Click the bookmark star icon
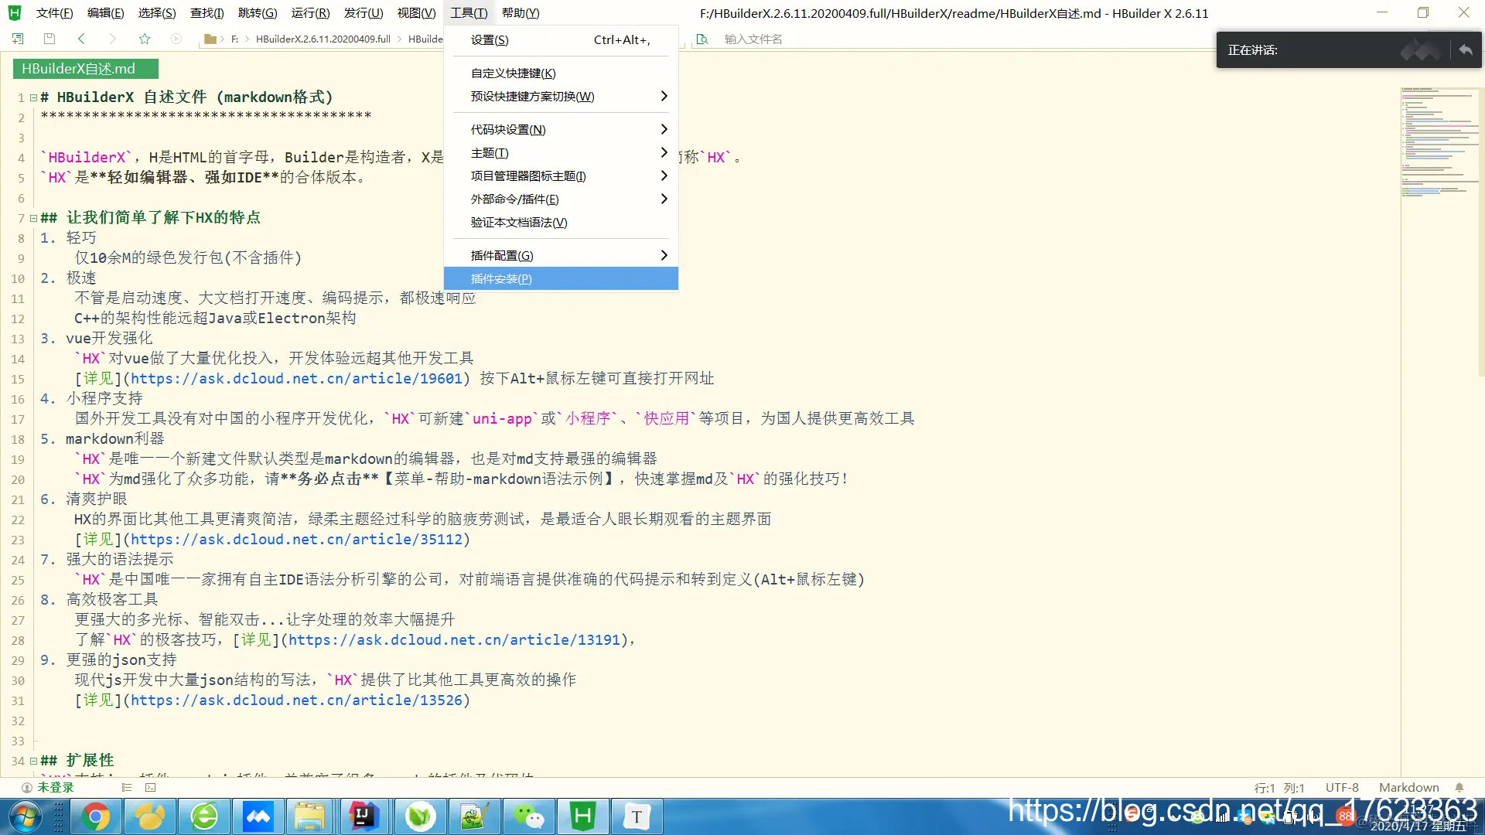 145,39
